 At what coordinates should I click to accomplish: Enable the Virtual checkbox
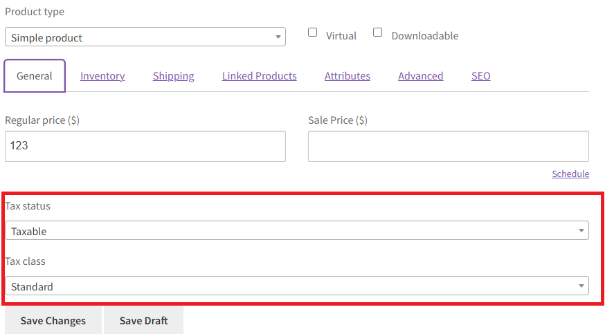[312, 33]
